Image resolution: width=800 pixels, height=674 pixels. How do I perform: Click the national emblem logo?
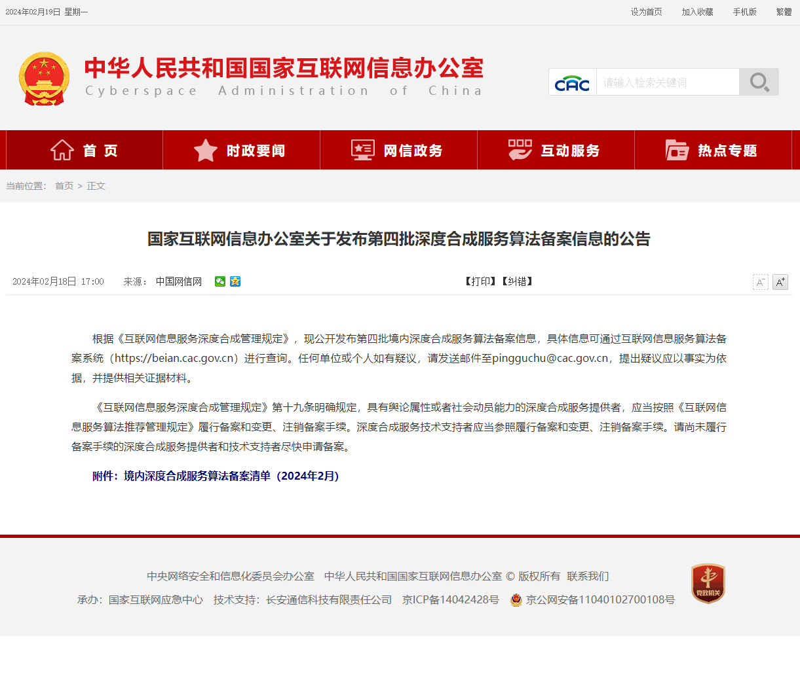tap(44, 79)
